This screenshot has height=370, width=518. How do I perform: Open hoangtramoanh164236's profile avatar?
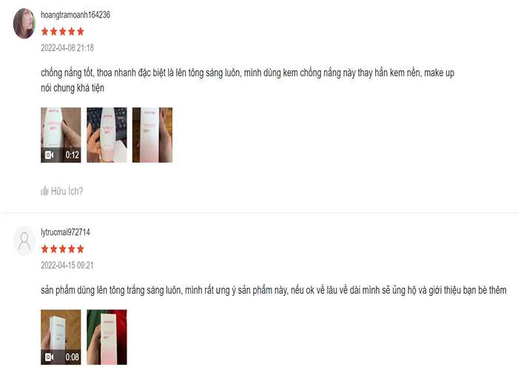click(x=24, y=24)
